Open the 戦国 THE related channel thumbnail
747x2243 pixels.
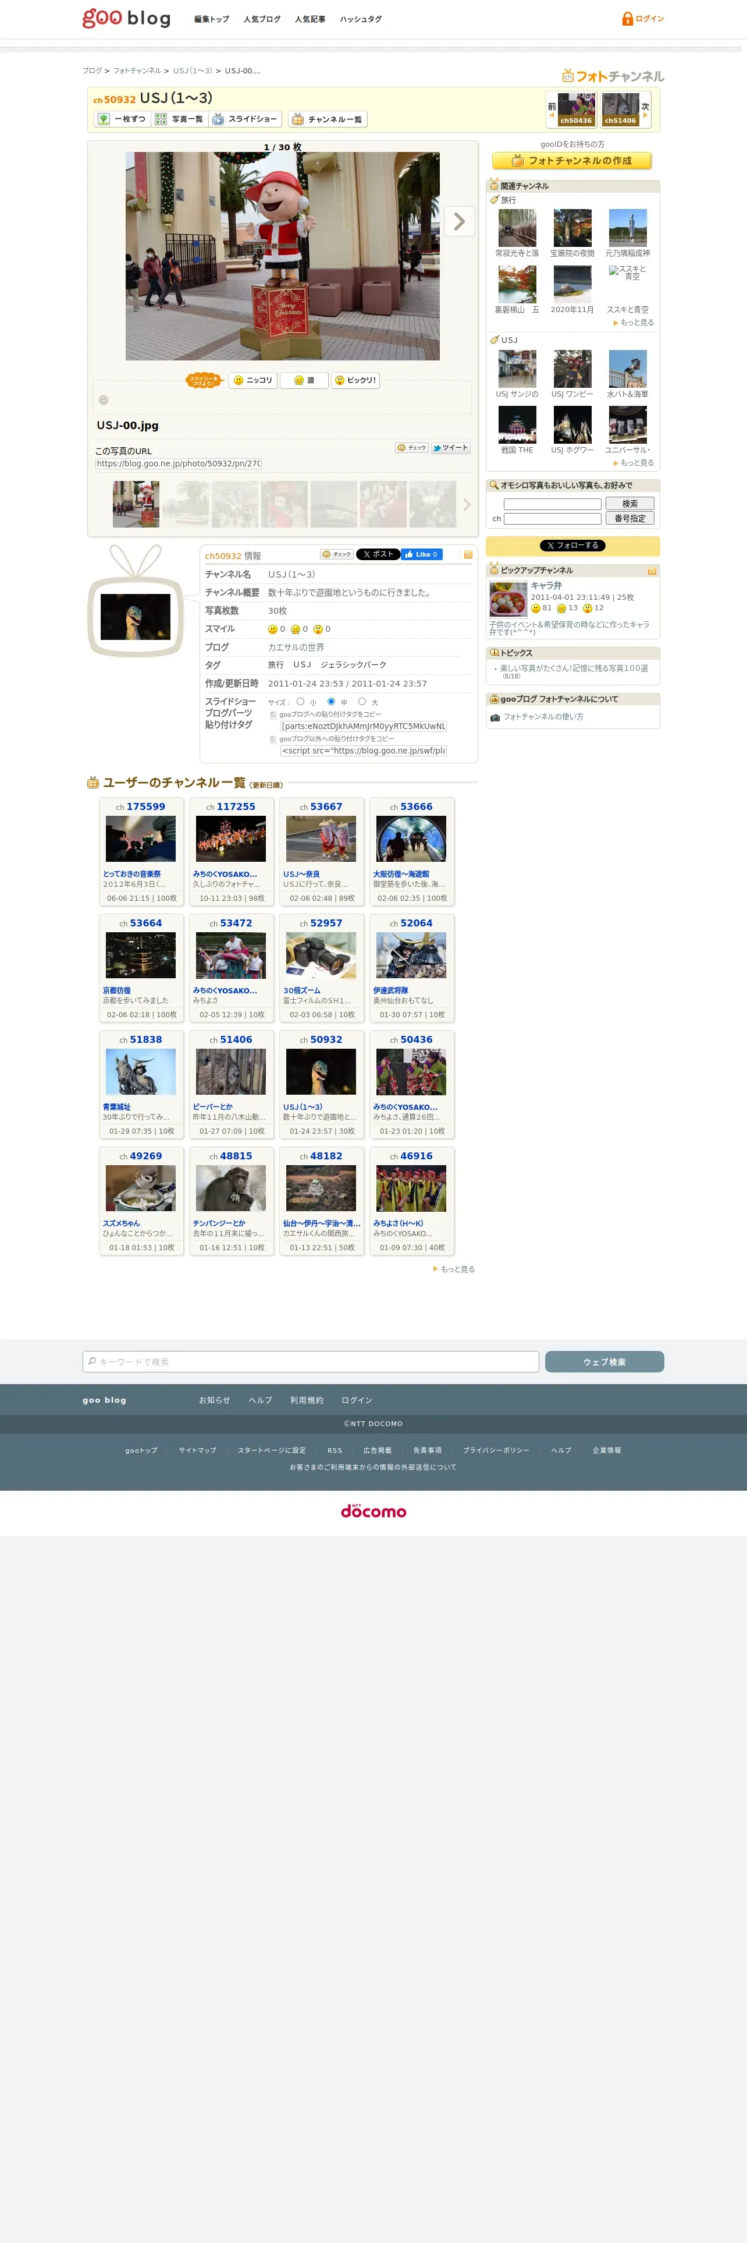[x=517, y=425]
